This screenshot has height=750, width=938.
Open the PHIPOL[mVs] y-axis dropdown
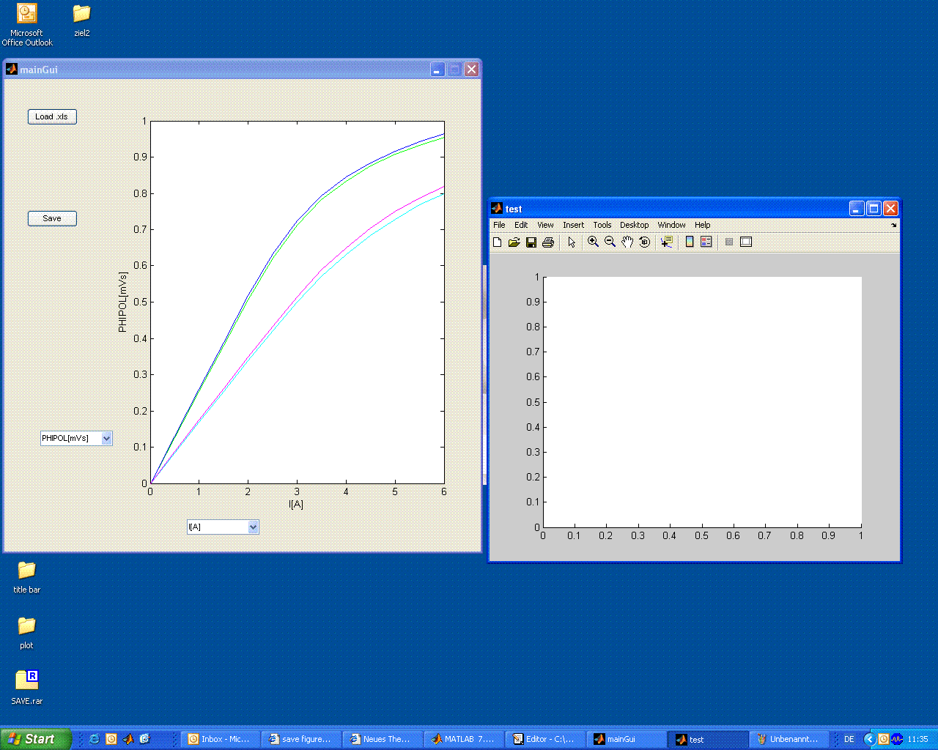(106, 439)
